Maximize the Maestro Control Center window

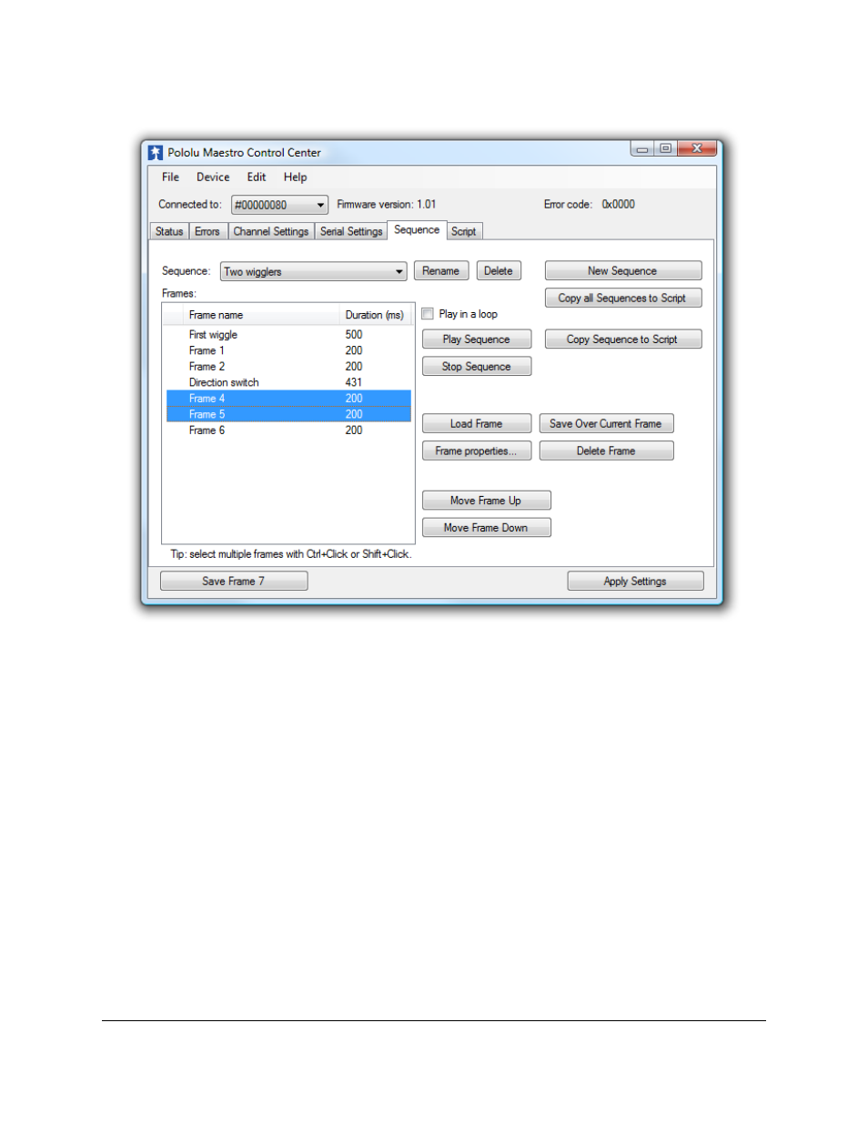click(x=666, y=148)
